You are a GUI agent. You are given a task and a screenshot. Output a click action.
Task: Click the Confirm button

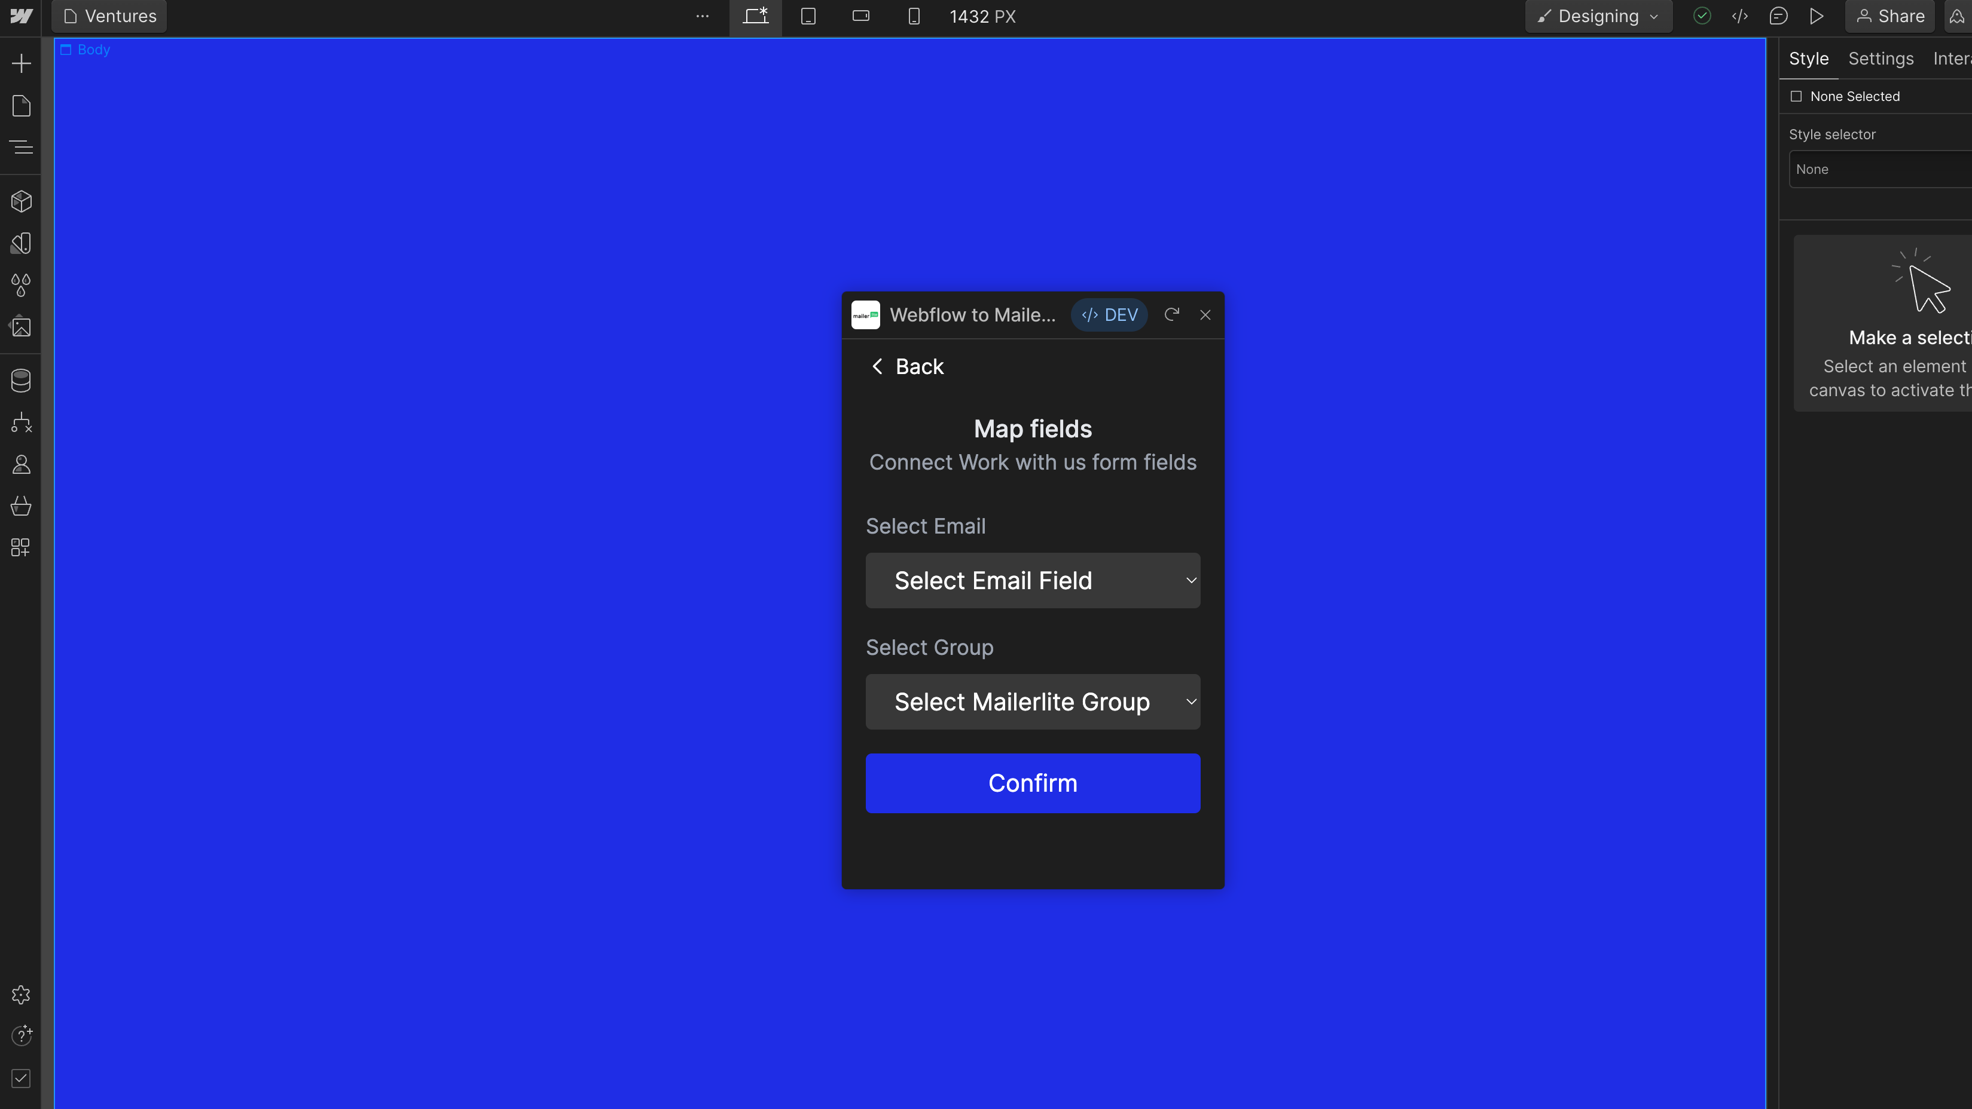click(x=1033, y=783)
